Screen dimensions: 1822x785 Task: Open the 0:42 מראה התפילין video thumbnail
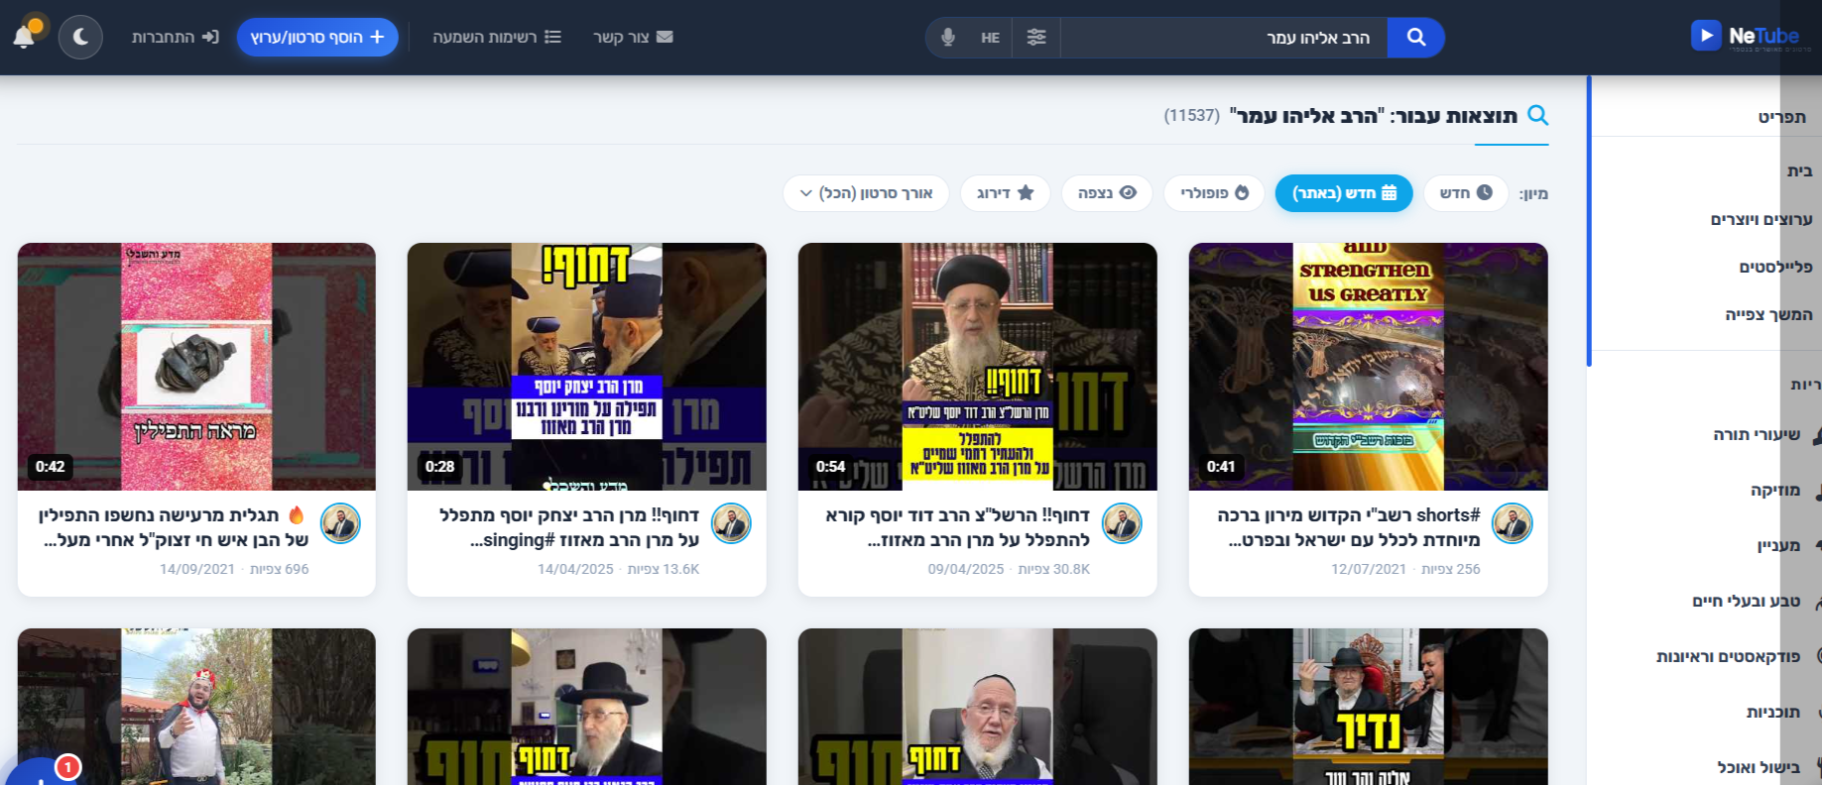[196, 367]
